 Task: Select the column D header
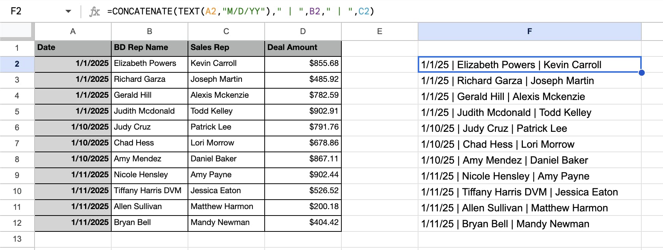[x=303, y=31]
